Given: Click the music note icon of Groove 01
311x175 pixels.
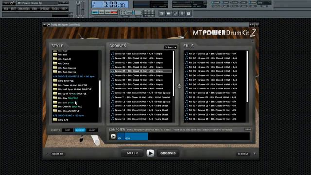Looking at the screenshot, I should click(x=112, y=54).
